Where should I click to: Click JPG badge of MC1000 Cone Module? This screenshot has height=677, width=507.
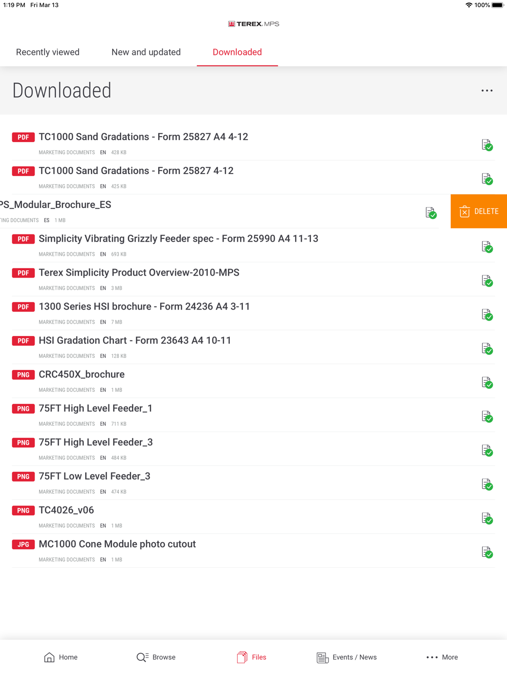click(23, 545)
